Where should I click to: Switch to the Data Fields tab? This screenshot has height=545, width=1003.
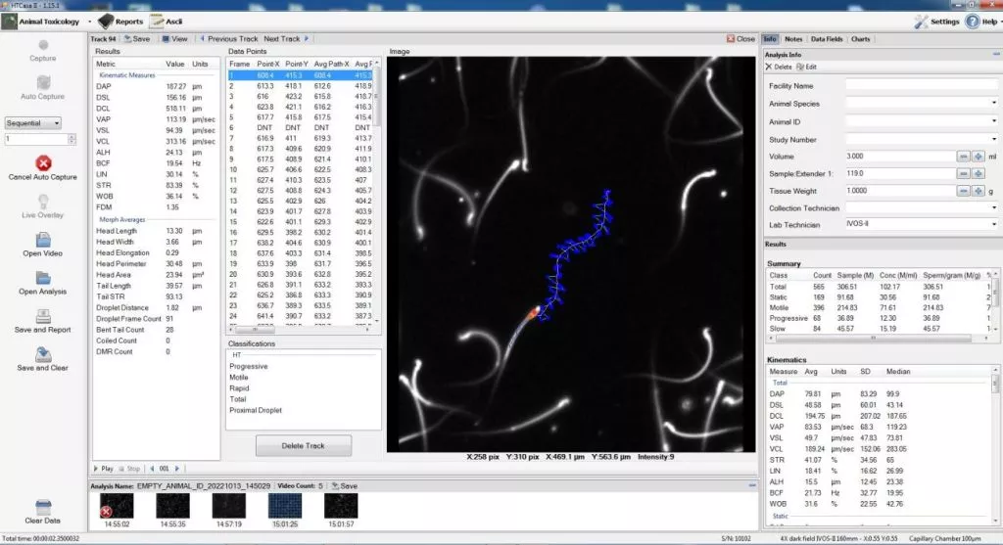[827, 39]
